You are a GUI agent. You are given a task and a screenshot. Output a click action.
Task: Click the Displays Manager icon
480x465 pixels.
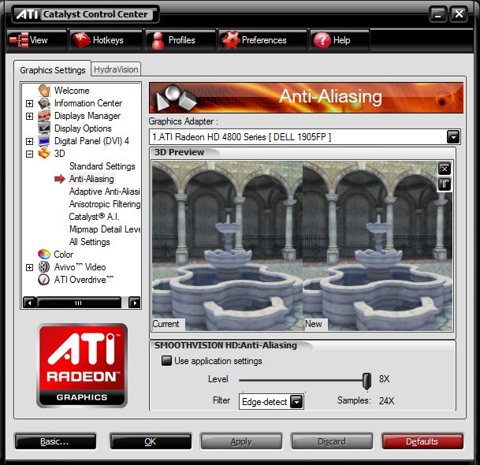point(44,116)
